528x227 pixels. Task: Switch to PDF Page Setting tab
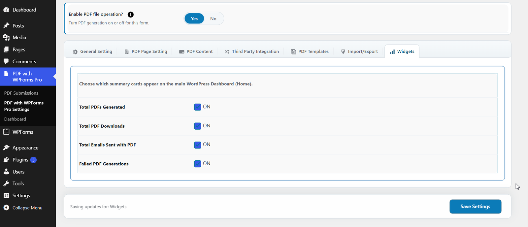pyautogui.click(x=146, y=51)
